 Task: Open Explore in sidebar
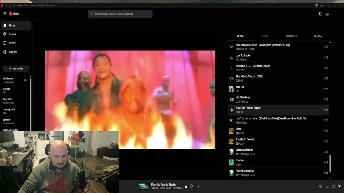click(x=16, y=34)
